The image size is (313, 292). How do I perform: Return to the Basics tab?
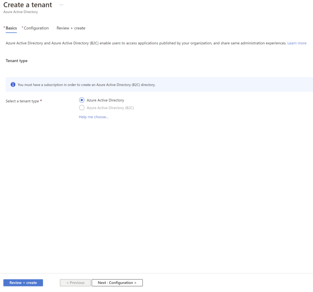point(11,28)
